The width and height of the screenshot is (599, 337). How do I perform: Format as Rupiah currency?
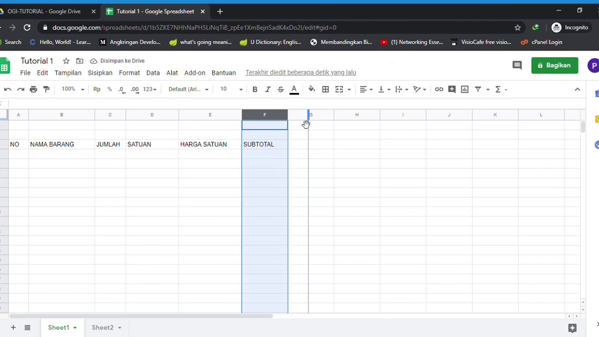click(x=97, y=89)
